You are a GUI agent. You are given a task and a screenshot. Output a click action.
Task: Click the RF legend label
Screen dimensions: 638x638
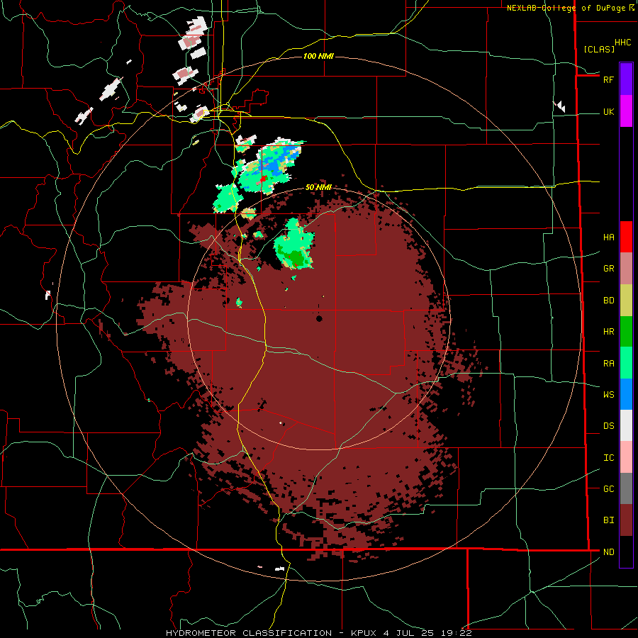(608, 79)
